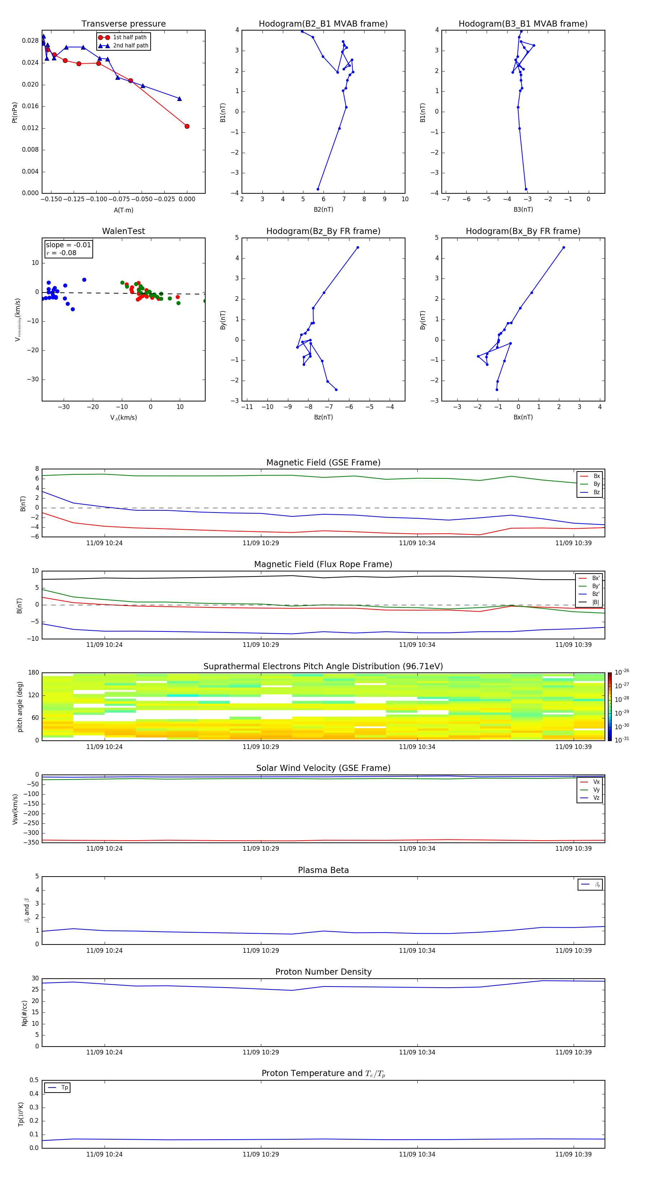
Task: Click 10^-26 label on color bar
Action: point(622,672)
